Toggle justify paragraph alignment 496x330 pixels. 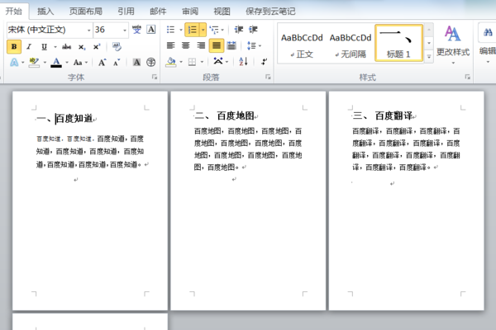pyautogui.click(x=216, y=46)
